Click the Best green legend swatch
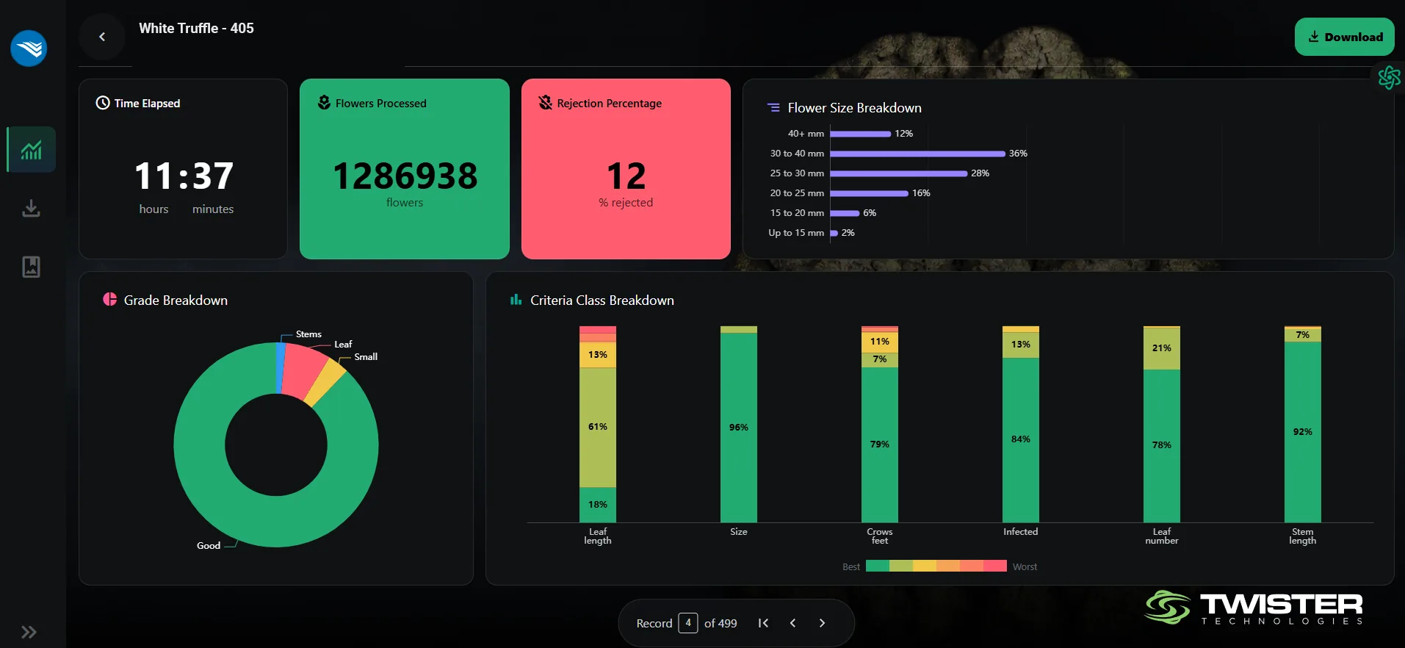 coord(878,566)
